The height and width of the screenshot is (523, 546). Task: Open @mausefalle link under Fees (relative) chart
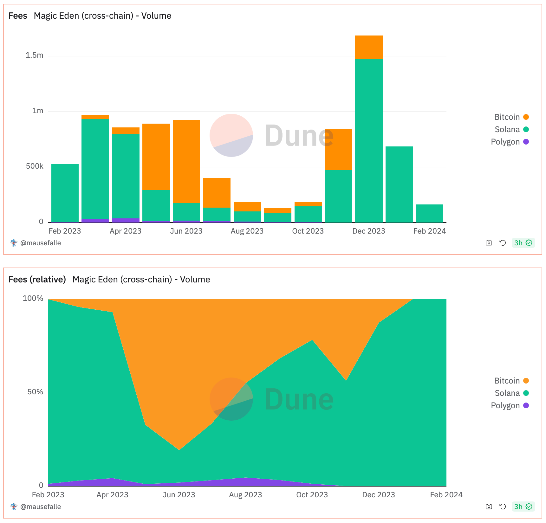point(41,507)
